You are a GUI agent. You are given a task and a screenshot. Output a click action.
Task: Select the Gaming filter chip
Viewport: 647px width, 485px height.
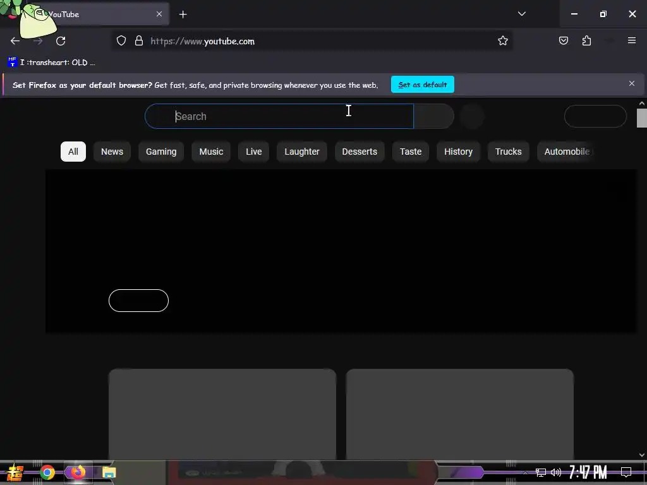161,152
